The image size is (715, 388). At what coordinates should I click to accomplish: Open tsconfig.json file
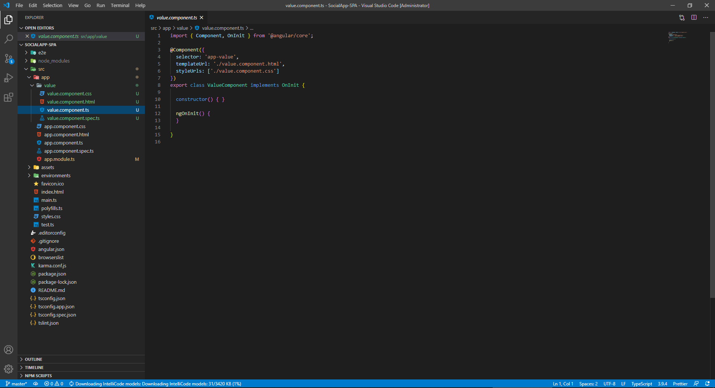pos(81,299)
